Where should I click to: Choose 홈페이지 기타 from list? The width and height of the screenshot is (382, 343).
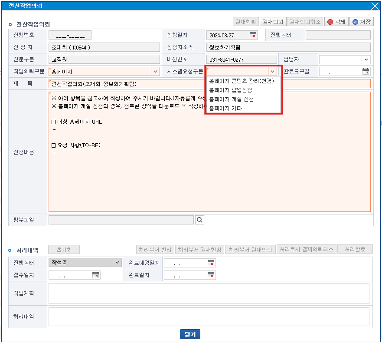pos(225,108)
